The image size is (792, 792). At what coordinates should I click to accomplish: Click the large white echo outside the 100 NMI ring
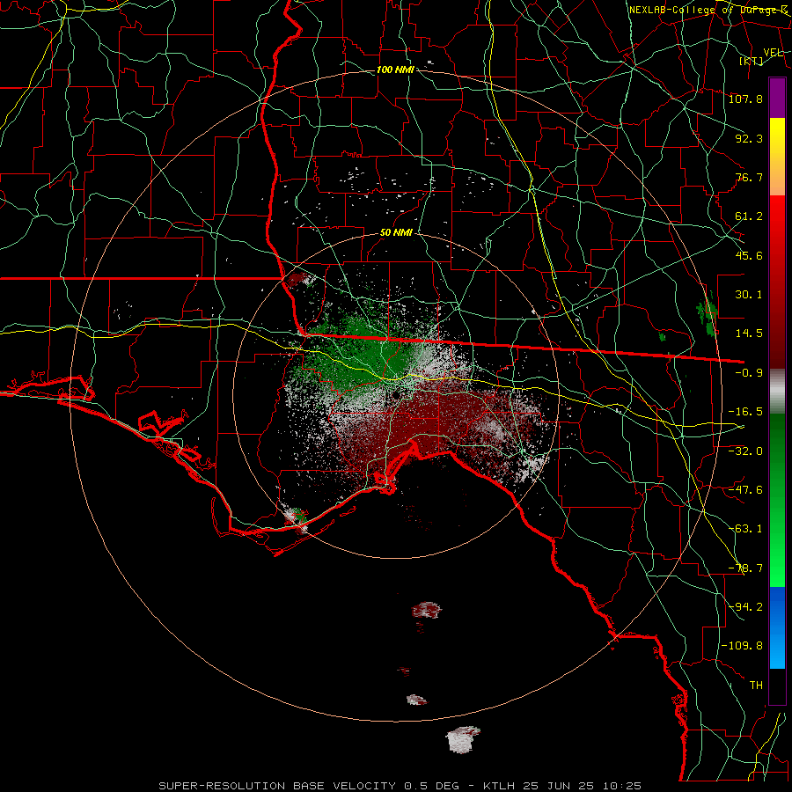[x=463, y=739]
